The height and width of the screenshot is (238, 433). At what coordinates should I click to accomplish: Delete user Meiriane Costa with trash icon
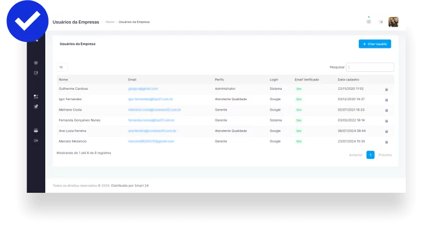(x=386, y=111)
